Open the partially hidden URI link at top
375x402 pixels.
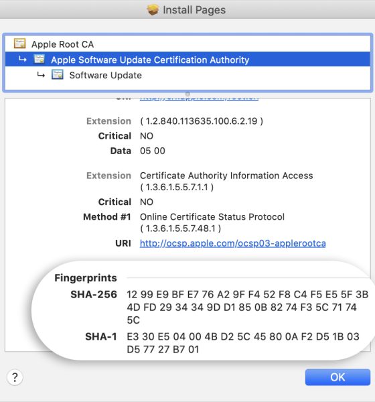pyautogui.click(x=199, y=99)
